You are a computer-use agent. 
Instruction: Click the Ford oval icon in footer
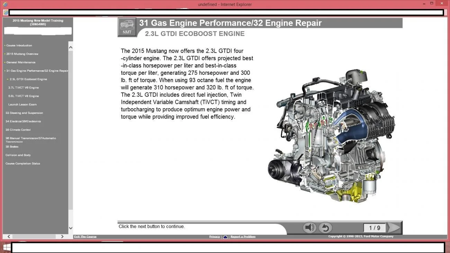(225, 237)
